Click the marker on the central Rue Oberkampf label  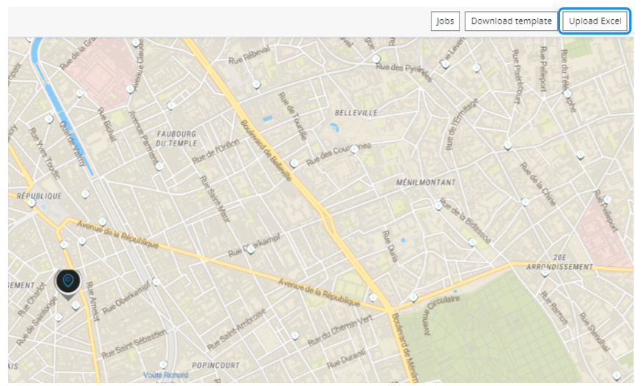point(251,249)
